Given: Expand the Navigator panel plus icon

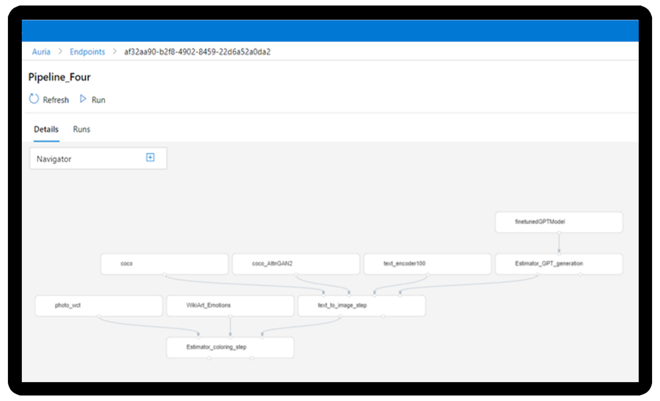Looking at the screenshot, I should [x=150, y=157].
